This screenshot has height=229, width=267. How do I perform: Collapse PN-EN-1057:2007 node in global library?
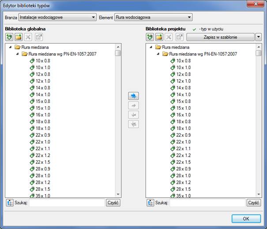point(17,54)
